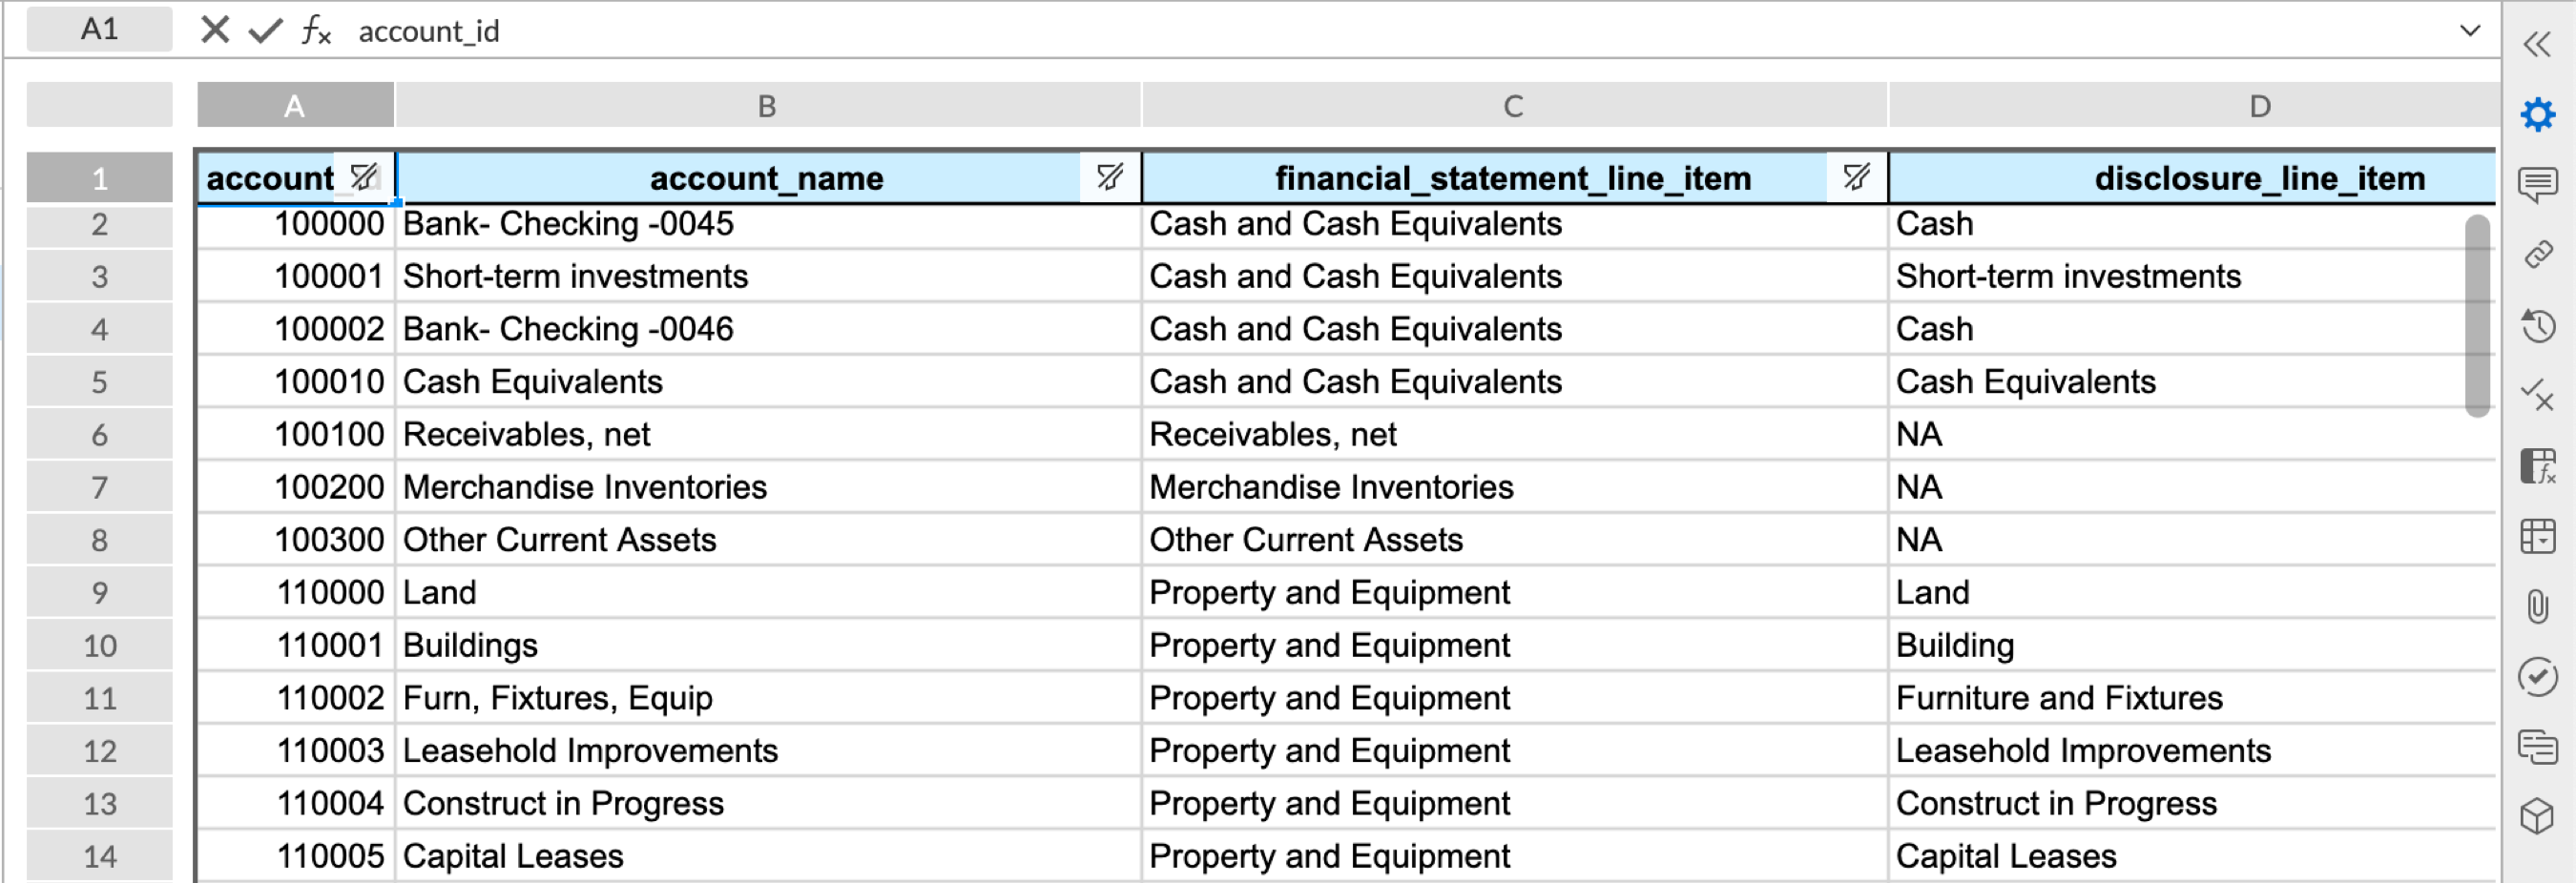Open the table layout icon in sidebar

(x=2537, y=536)
